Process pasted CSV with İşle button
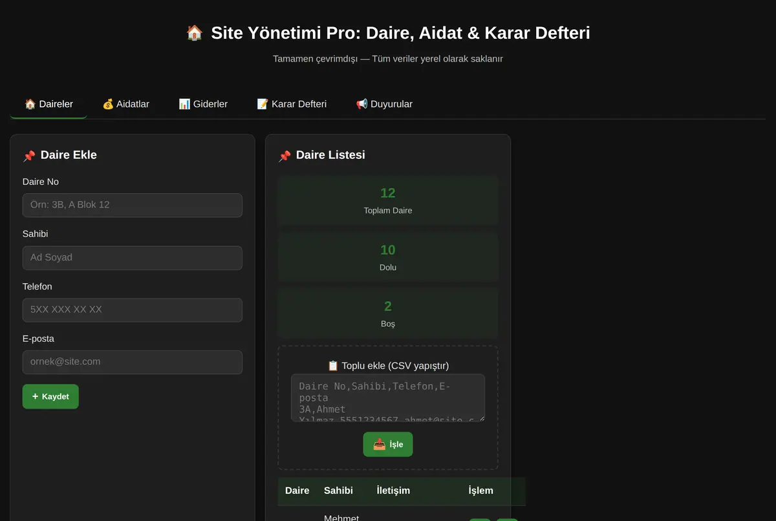 (x=388, y=444)
